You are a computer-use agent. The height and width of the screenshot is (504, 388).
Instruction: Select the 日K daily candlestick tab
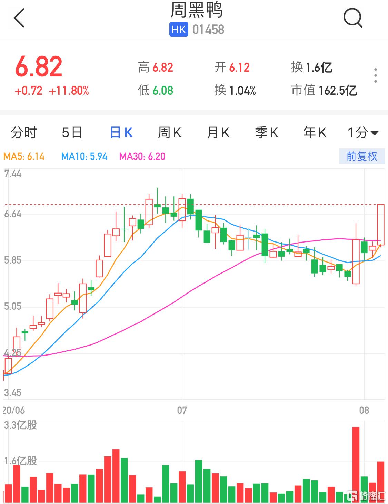(121, 133)
